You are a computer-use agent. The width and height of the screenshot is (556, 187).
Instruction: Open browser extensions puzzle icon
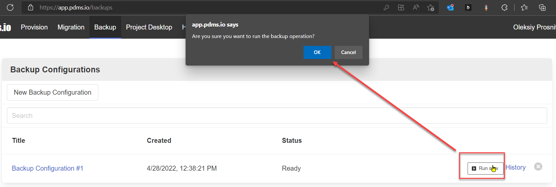point(504,8)
